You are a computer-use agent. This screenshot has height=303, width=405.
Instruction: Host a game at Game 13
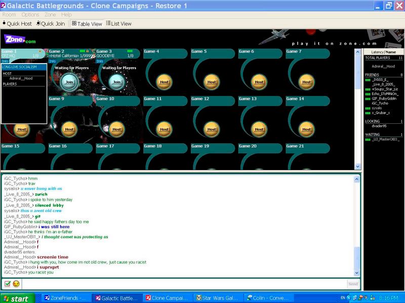point(259,129)
